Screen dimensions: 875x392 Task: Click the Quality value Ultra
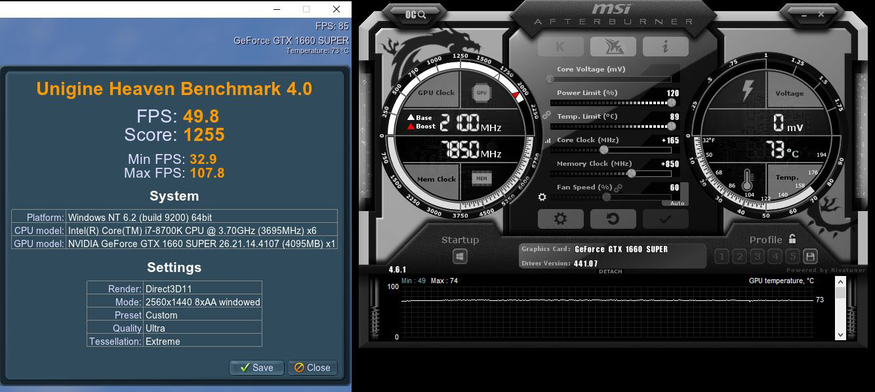click(x=155, y=328)
